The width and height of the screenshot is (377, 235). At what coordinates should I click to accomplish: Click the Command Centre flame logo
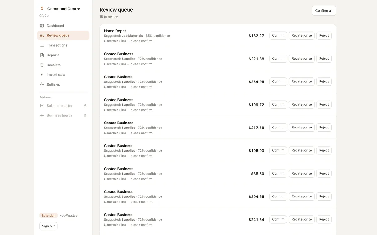[42, 8]
